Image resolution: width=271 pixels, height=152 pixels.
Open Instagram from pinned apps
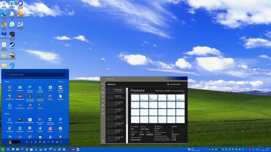[50, 129]
